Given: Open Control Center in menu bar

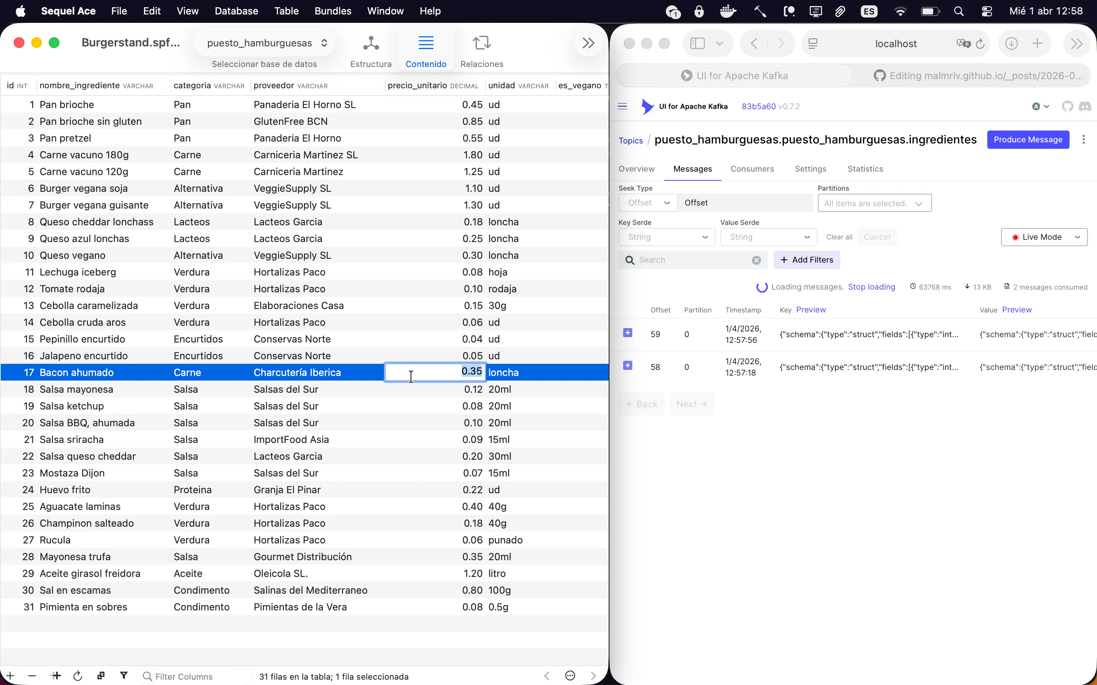Looking at the screenshot, I should 987,11.
